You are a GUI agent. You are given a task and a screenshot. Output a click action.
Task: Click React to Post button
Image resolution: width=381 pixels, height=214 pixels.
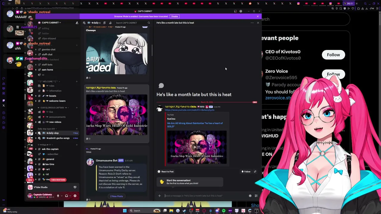[x=165, y=171]
